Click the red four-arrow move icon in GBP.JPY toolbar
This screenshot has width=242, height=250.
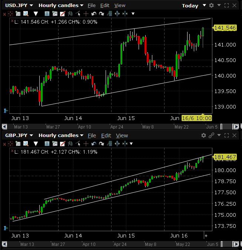click(10, 144)
